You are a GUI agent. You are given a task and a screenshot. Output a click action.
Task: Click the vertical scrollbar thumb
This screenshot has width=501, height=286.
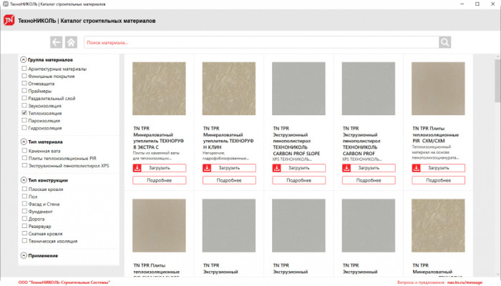(498, 80)
